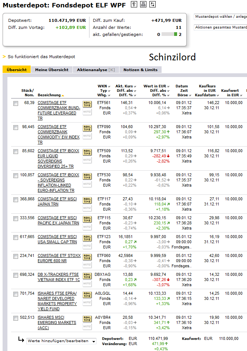Screen dimensions: 247x351
Task: Open the help icon next to depot title
Action: [134, 4]
